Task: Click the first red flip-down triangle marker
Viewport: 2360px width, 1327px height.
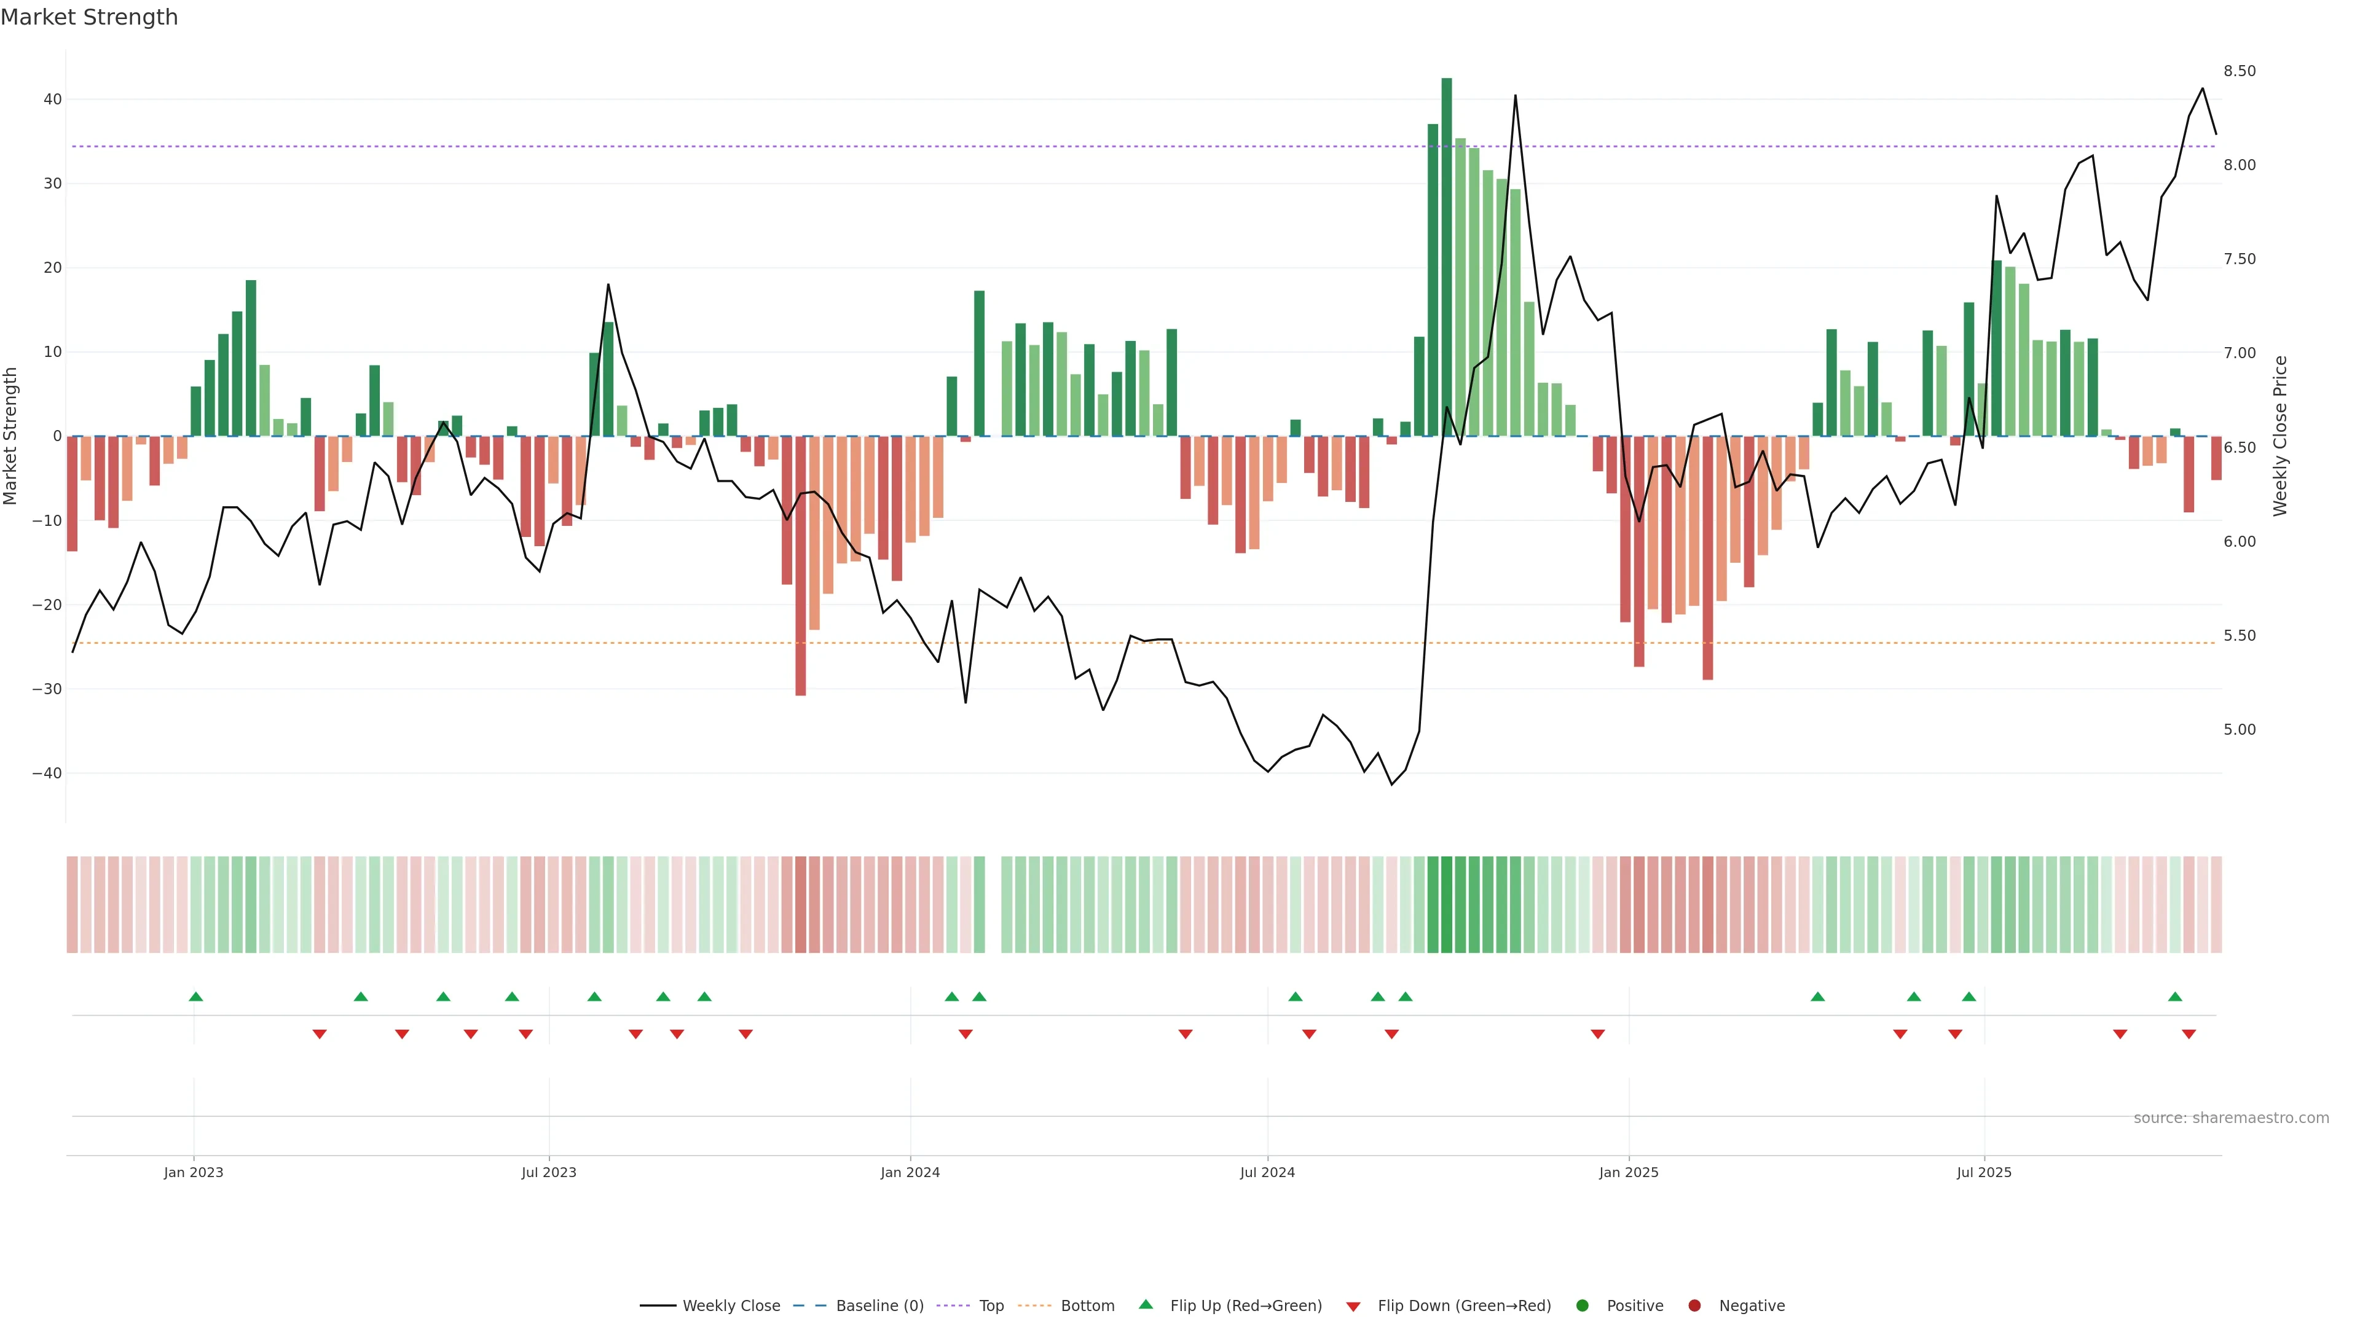Action: pos(320,1034)
